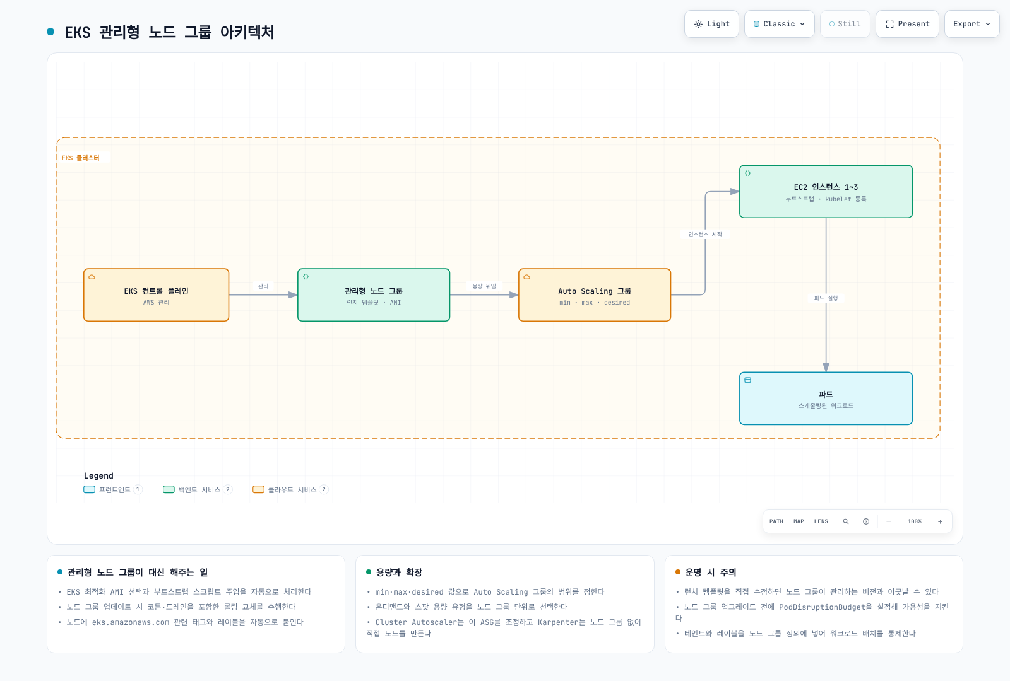1010x681 pixels.
Task: Click cloud icon on Auto Scaling 그룹 node
Action: tap(526, 277)
